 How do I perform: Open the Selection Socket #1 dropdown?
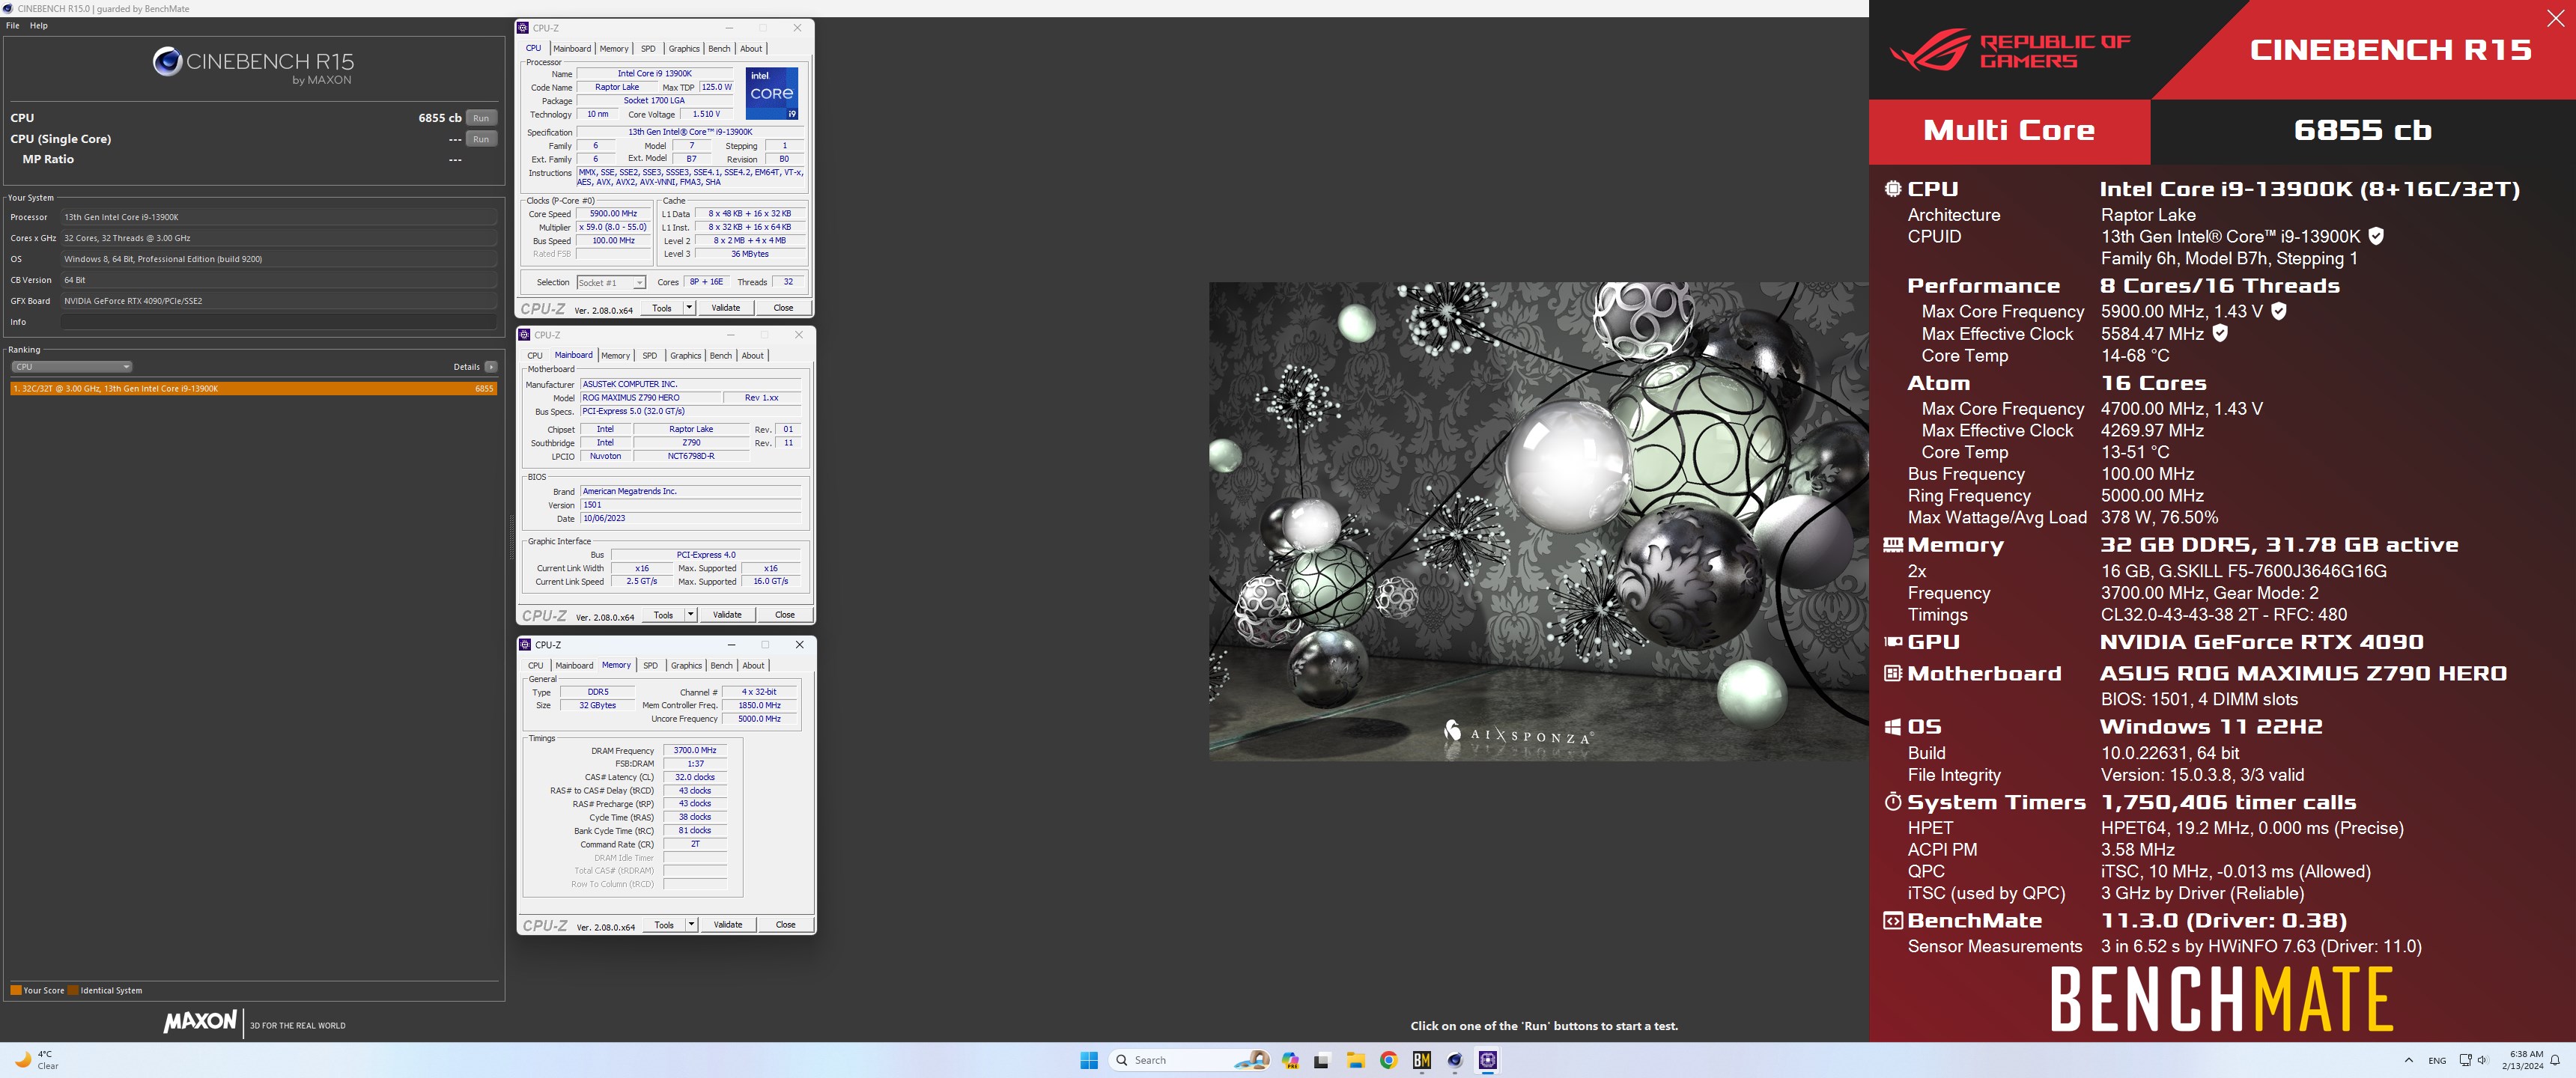tap(611, 283)
